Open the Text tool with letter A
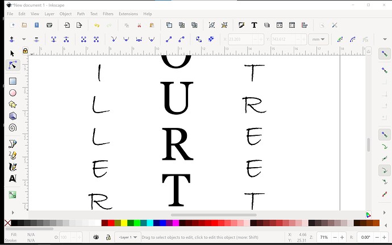The image size is (392, 245). tap(12, 178)
